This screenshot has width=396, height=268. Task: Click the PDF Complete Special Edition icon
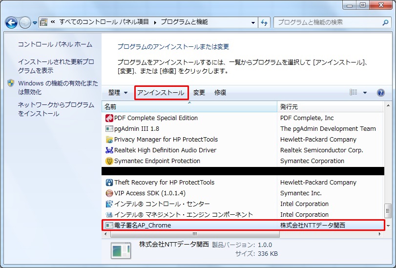[109, 118]
